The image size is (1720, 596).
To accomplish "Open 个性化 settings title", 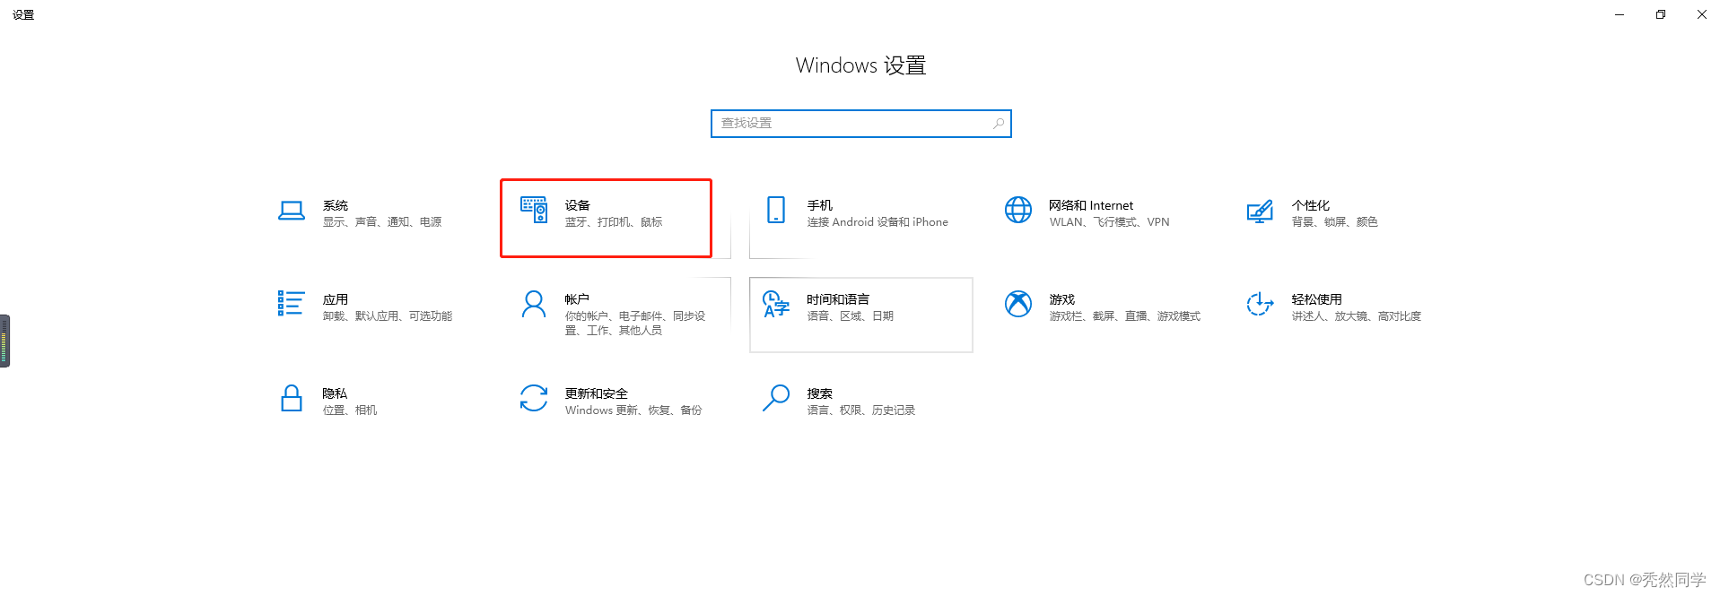I will click(x=1311, y=205).
